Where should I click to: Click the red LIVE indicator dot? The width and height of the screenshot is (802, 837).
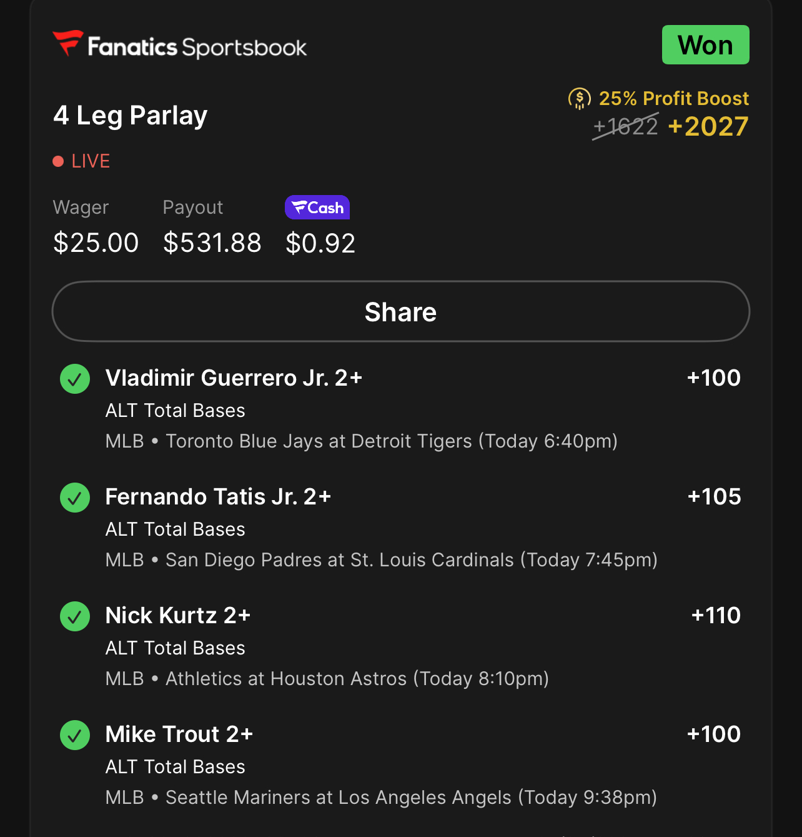pos(59,161)
